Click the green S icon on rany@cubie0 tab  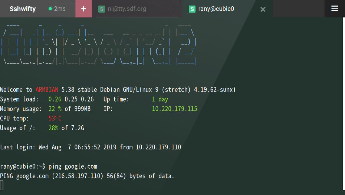point(192,9)
